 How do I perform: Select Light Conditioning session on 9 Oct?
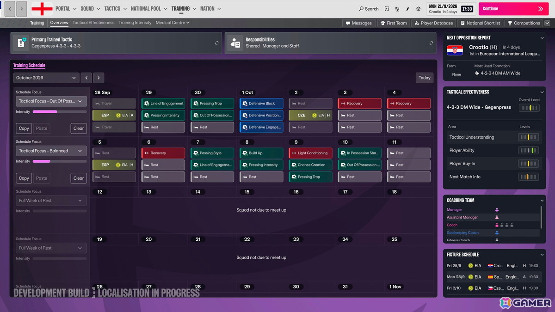pos(310,153)
